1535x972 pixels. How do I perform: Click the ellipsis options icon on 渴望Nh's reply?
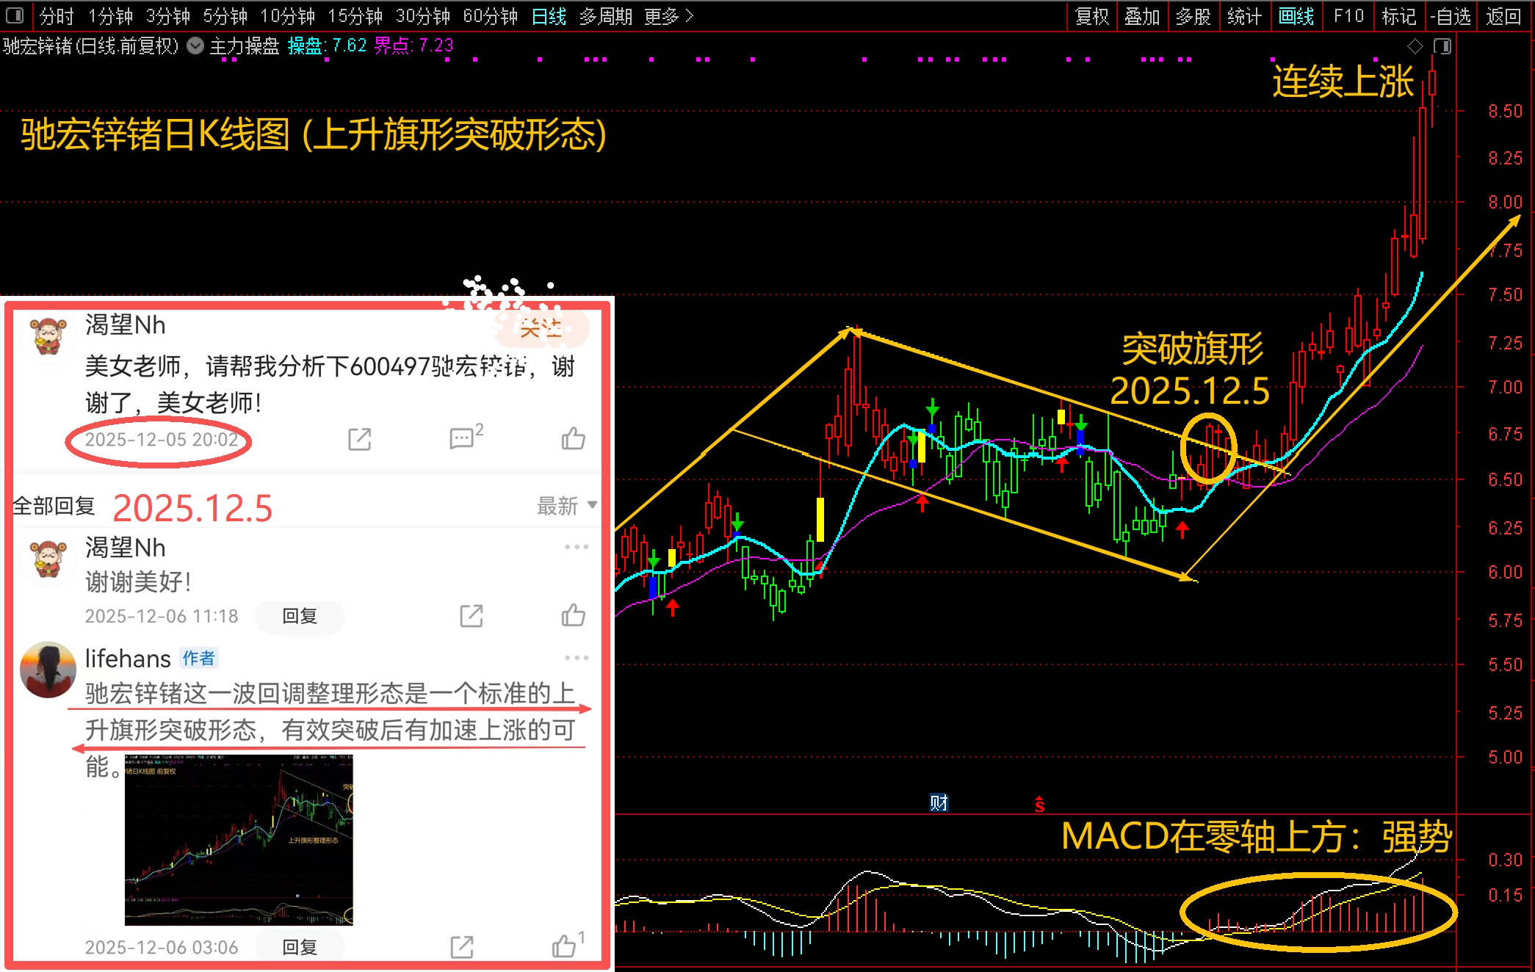point(578,546)
